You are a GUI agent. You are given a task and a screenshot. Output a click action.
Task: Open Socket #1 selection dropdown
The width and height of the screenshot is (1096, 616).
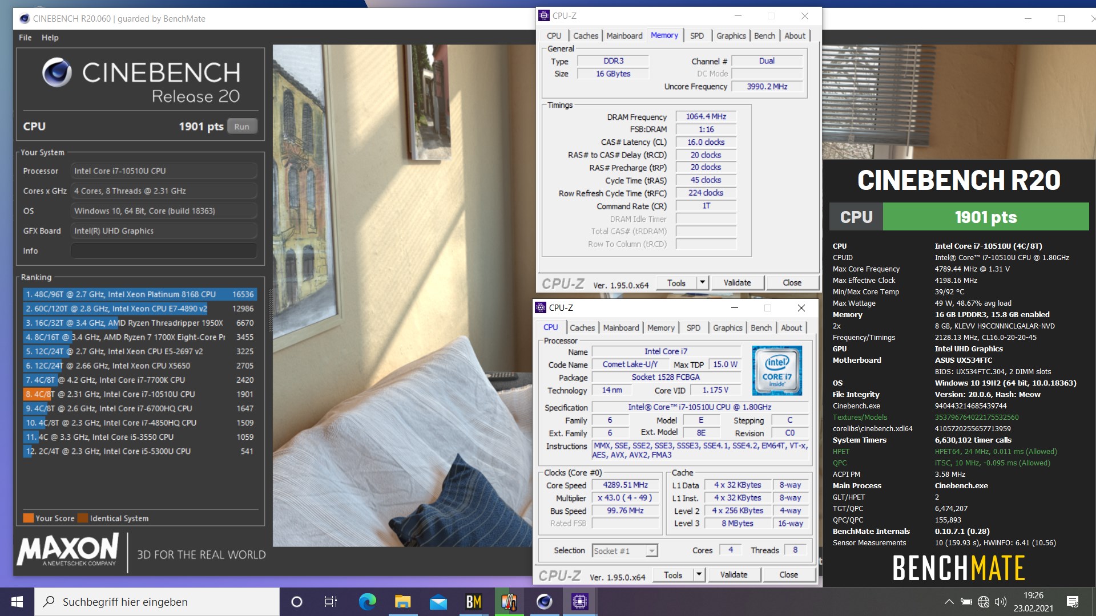tap(624, 550)
